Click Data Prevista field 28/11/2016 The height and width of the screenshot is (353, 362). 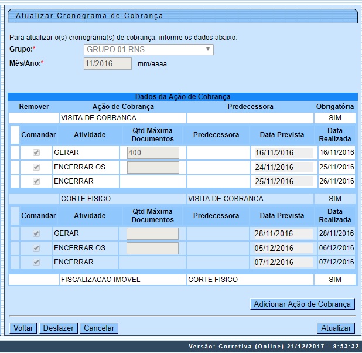[283, 234]
